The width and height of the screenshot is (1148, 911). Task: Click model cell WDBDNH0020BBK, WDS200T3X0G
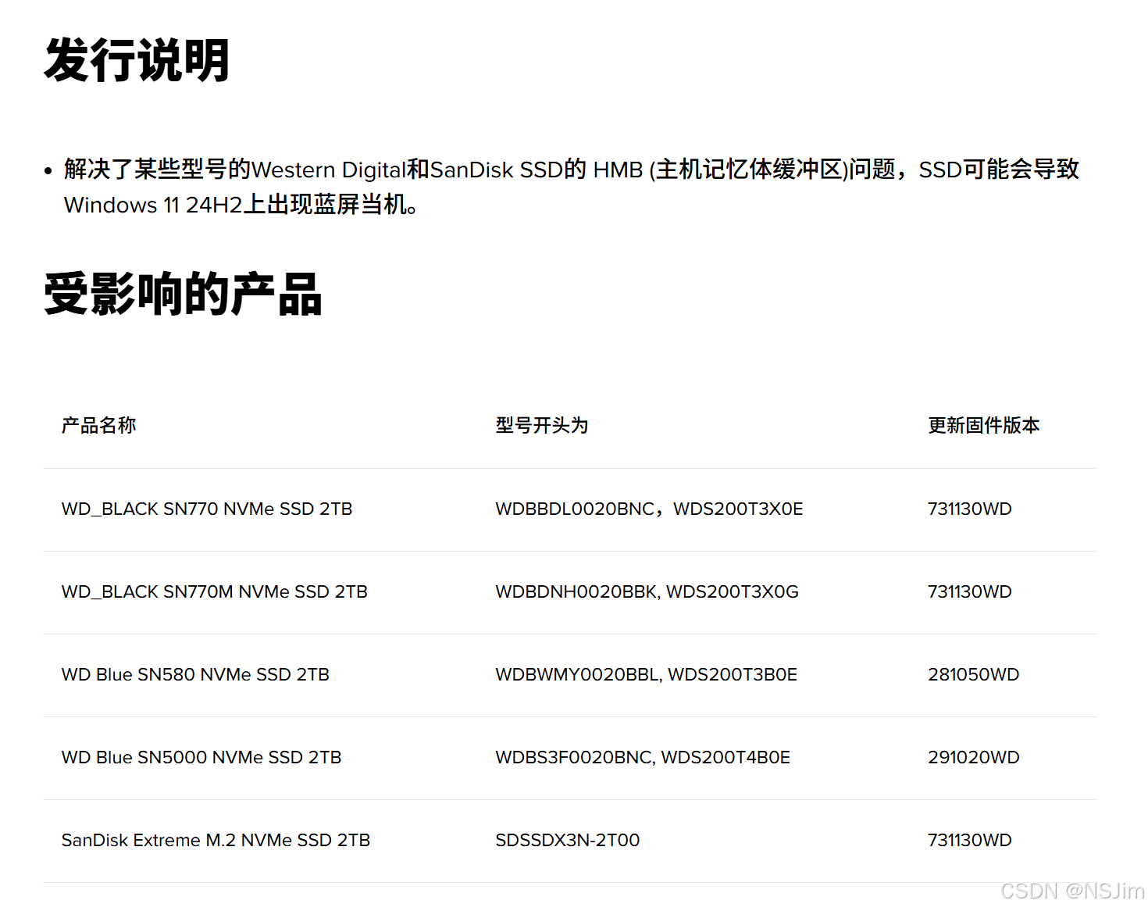tap(647, 591)
